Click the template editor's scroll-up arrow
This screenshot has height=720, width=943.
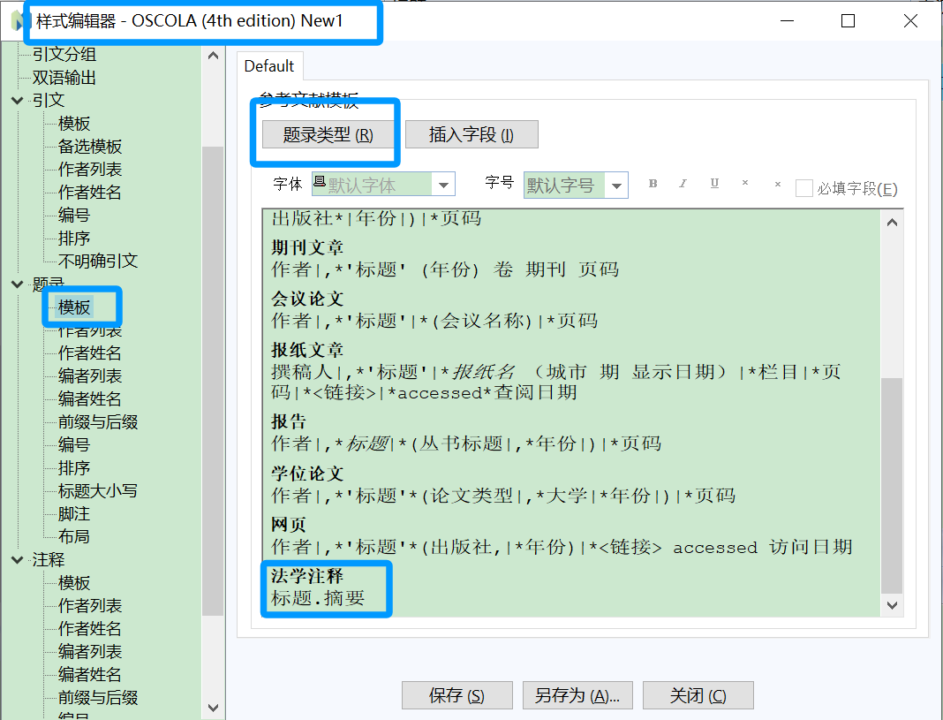[892, 221]
